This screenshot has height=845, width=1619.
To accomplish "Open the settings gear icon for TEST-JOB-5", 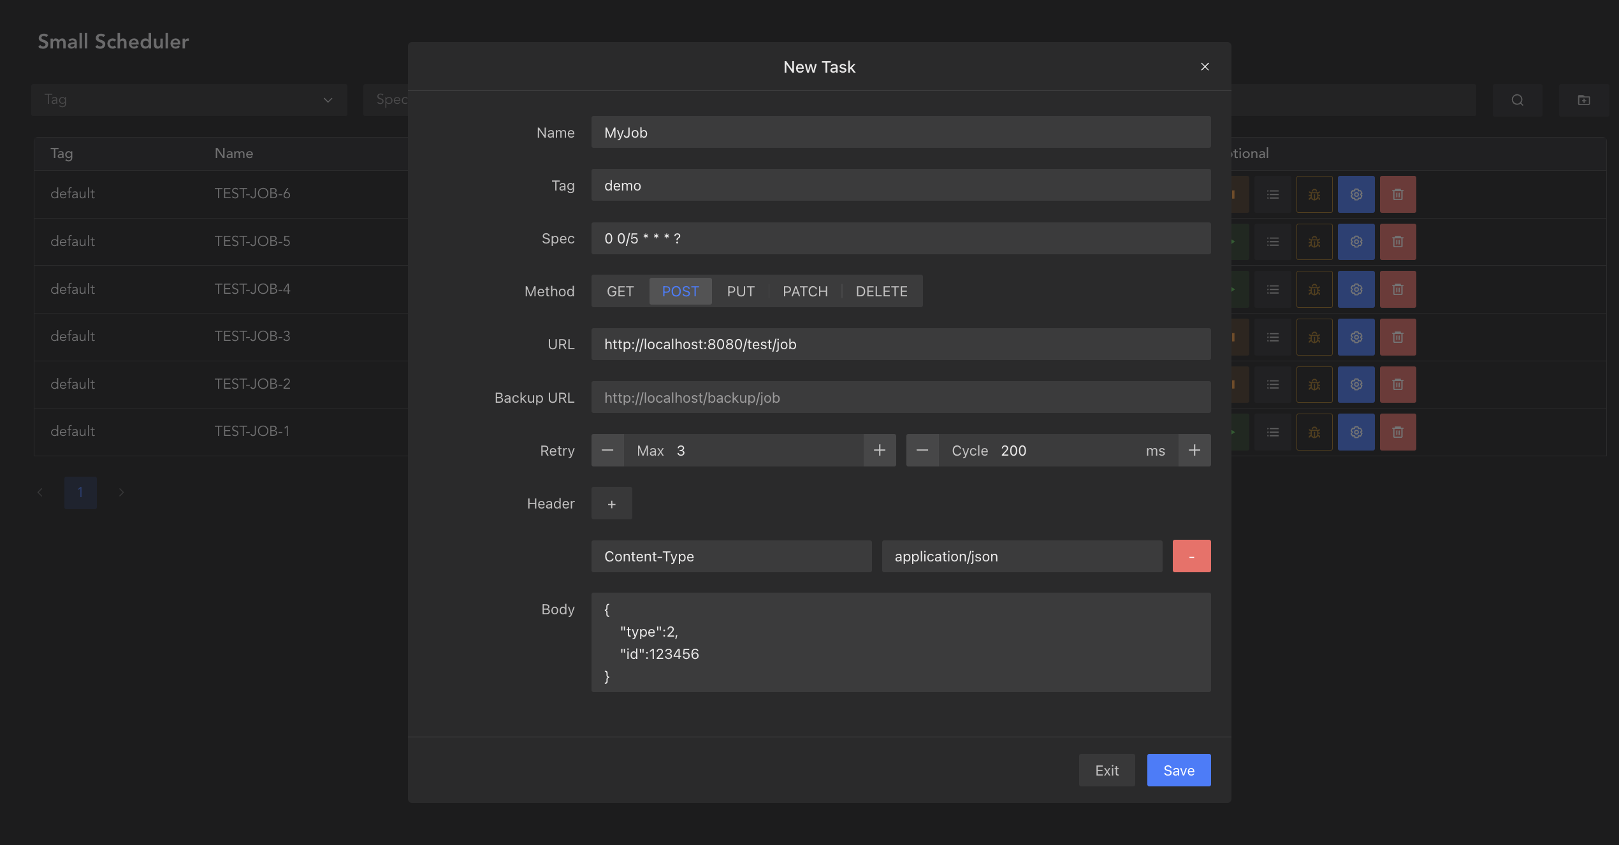I will [1356, 242].
